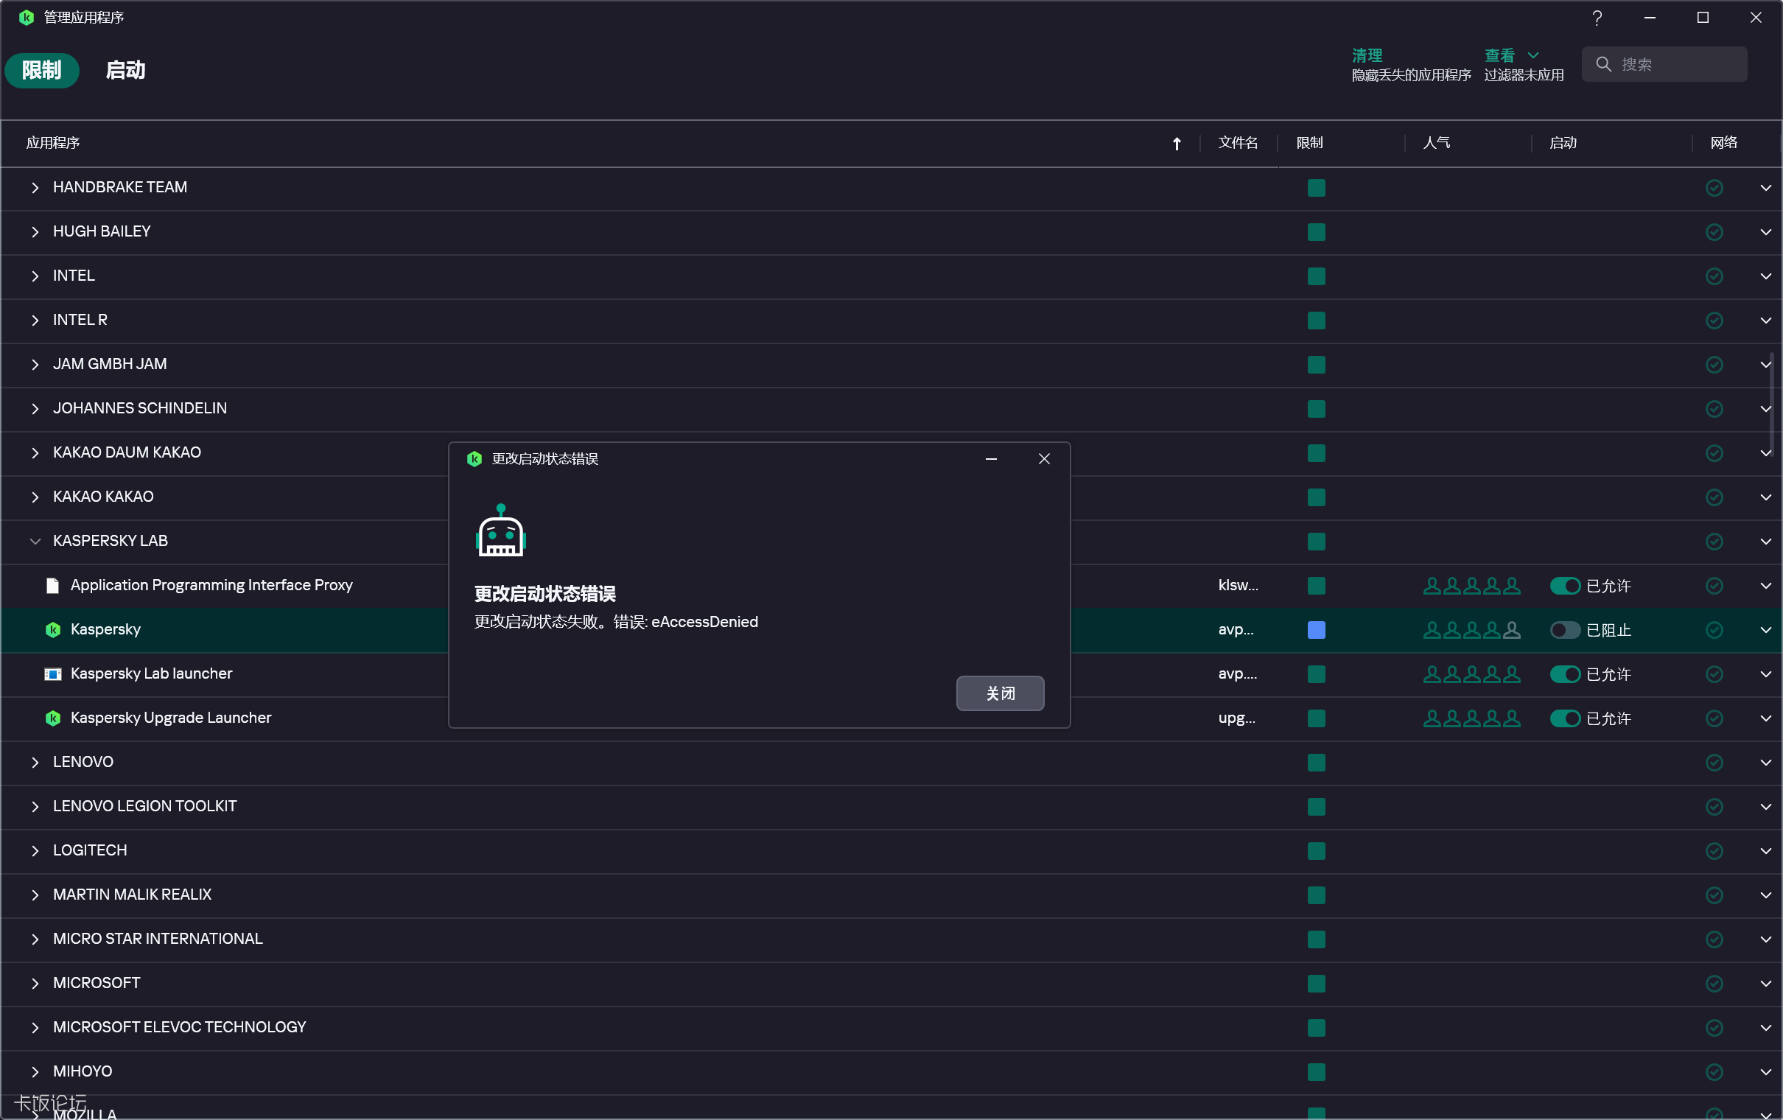Close the error dialog with X
Viewport: 1783px width, 1120px height.
coord(1044,458)
